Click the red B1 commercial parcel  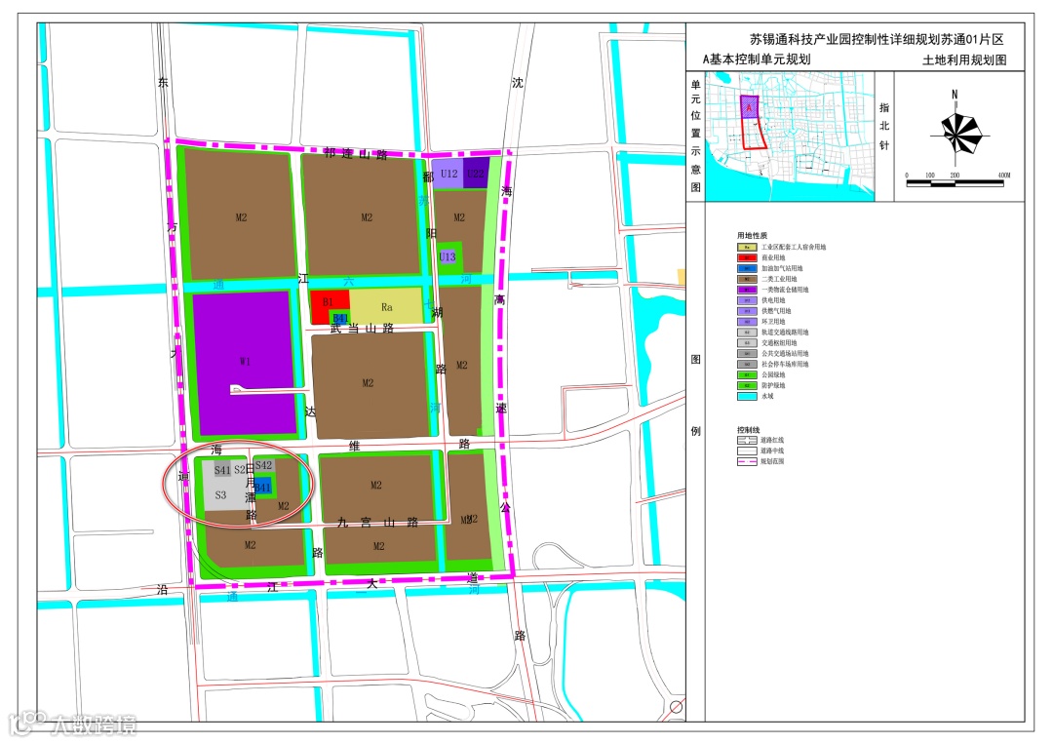(x=330, y=303)
